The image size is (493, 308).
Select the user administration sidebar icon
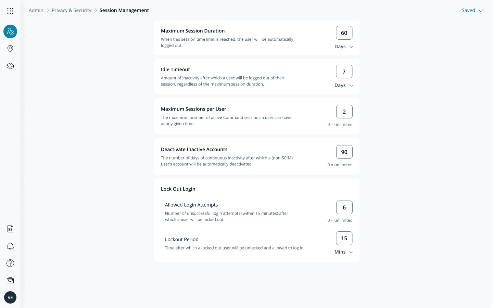10,31
